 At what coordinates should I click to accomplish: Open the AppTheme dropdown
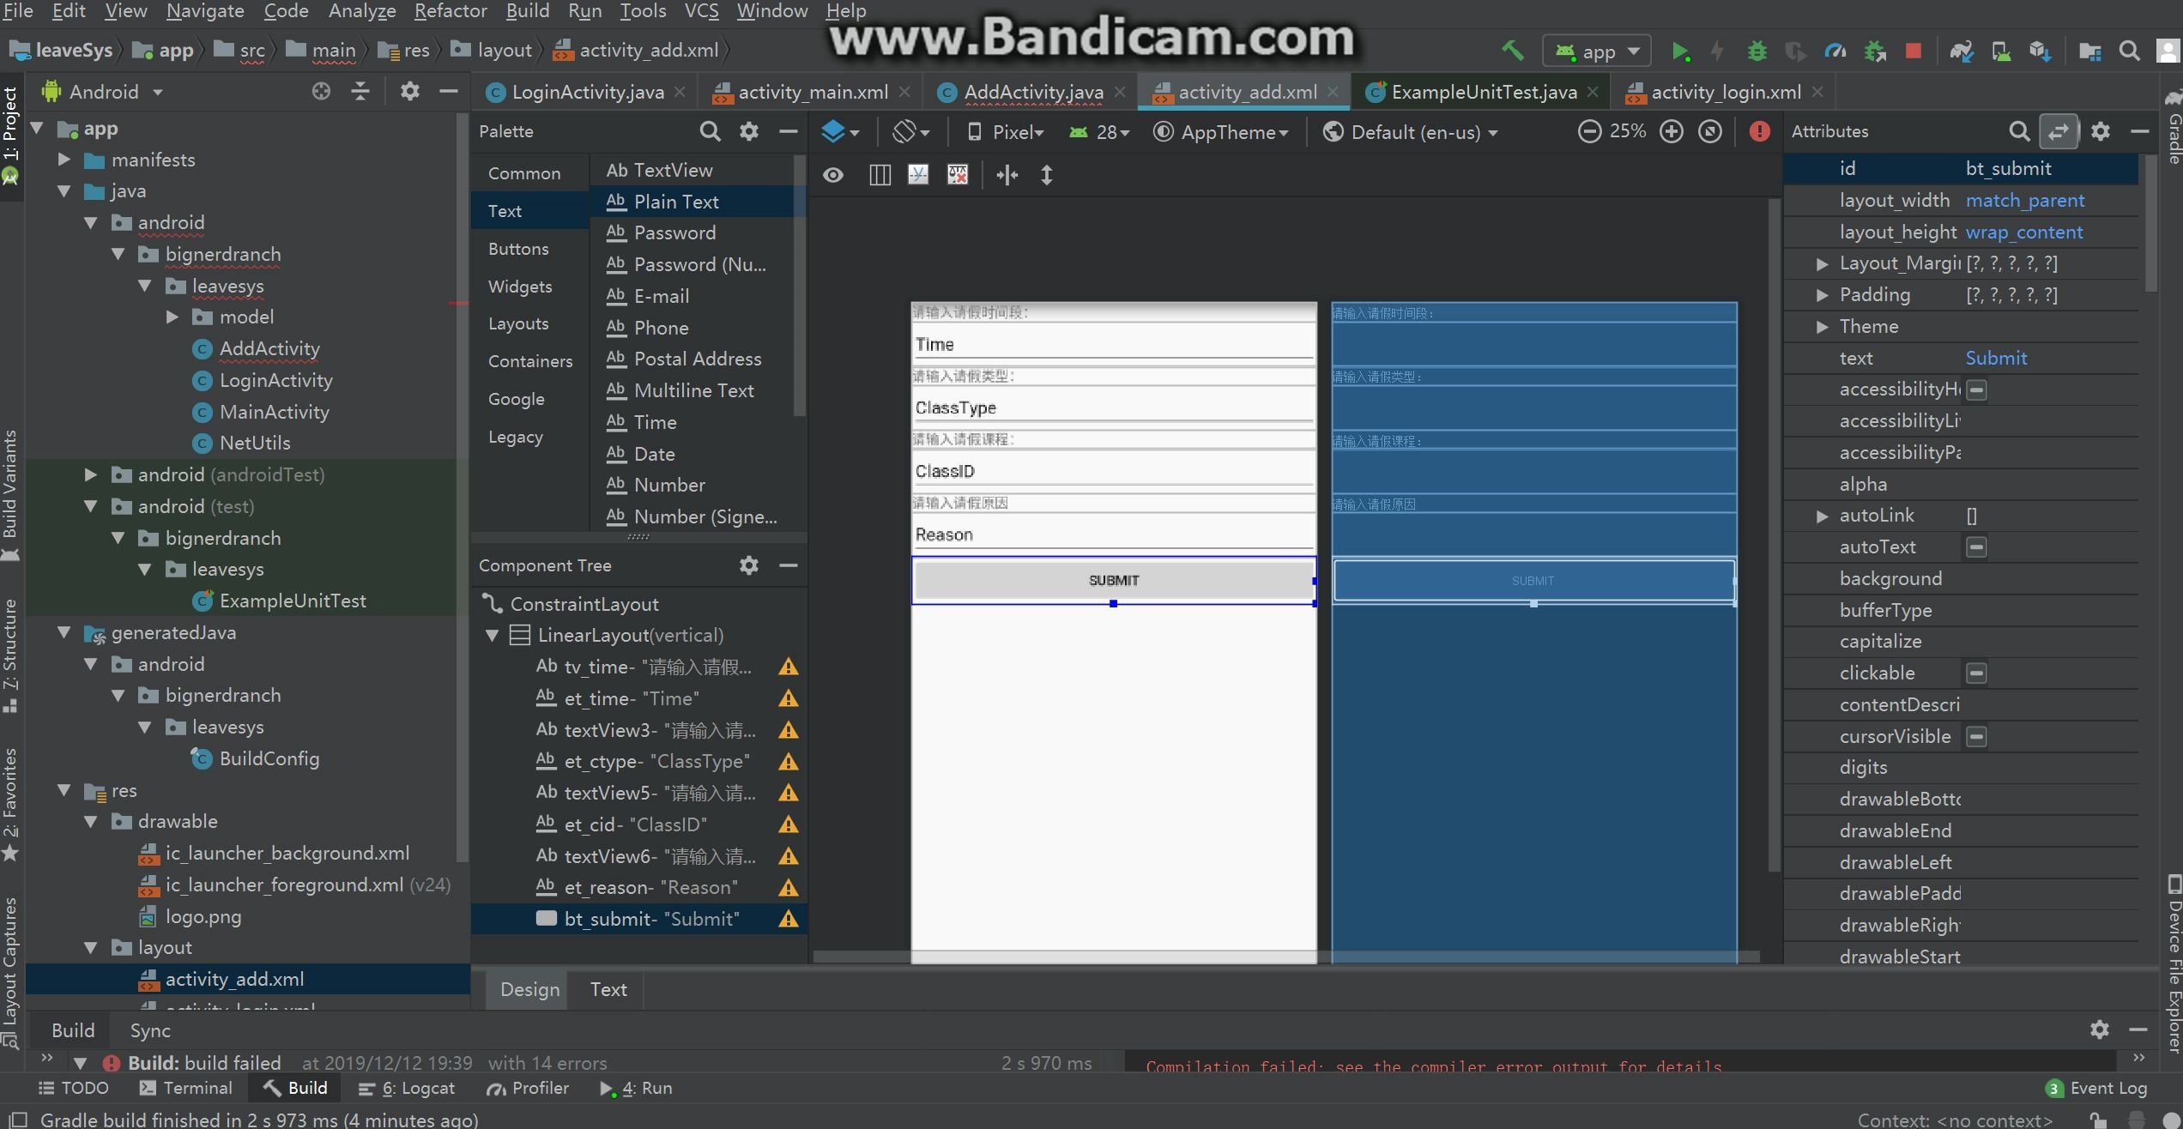1221,132
